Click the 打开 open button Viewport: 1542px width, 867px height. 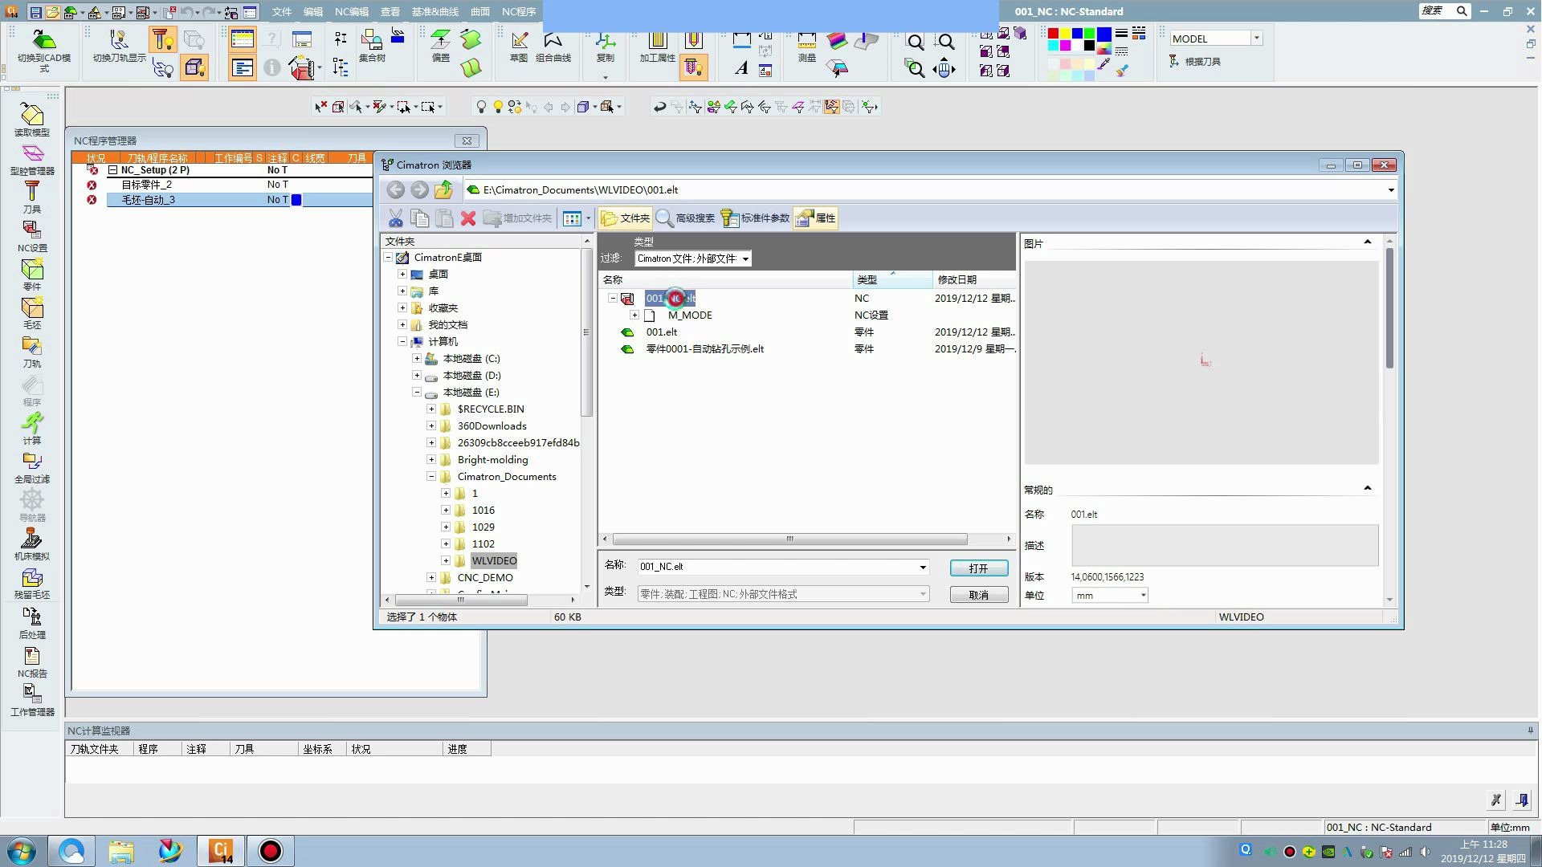[978, 568]
